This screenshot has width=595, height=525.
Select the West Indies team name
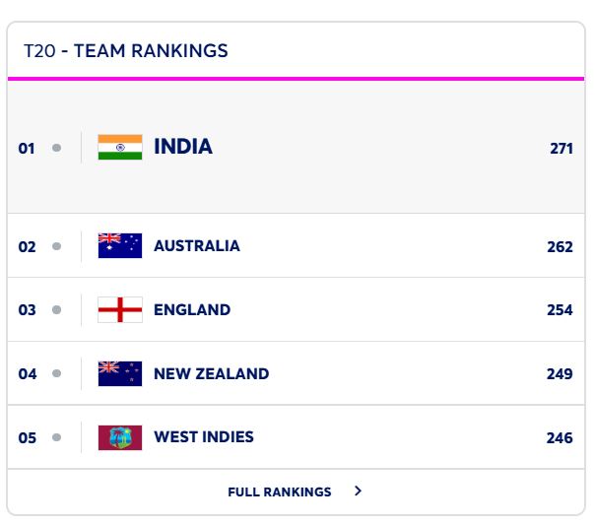(204, 436)
